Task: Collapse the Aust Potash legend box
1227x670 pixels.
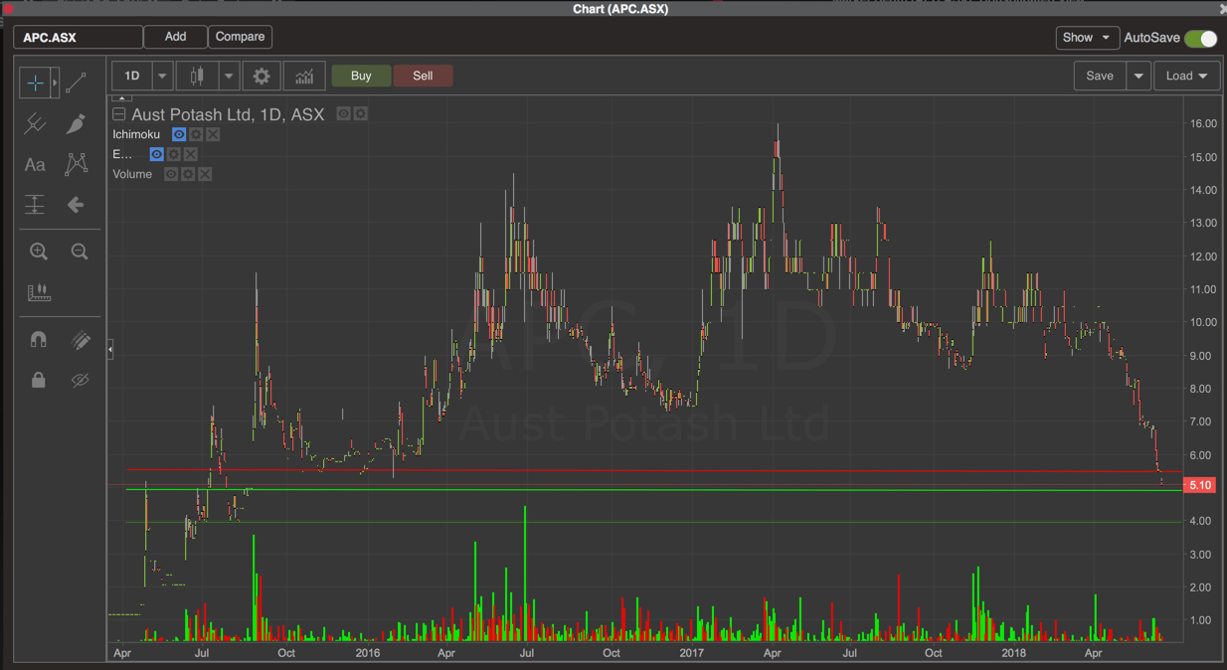Action: (x=119, y=114)
